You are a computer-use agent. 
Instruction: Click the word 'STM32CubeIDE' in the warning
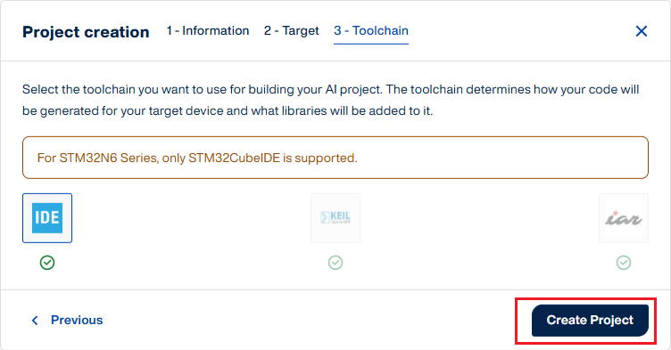(x=234, y=159)
